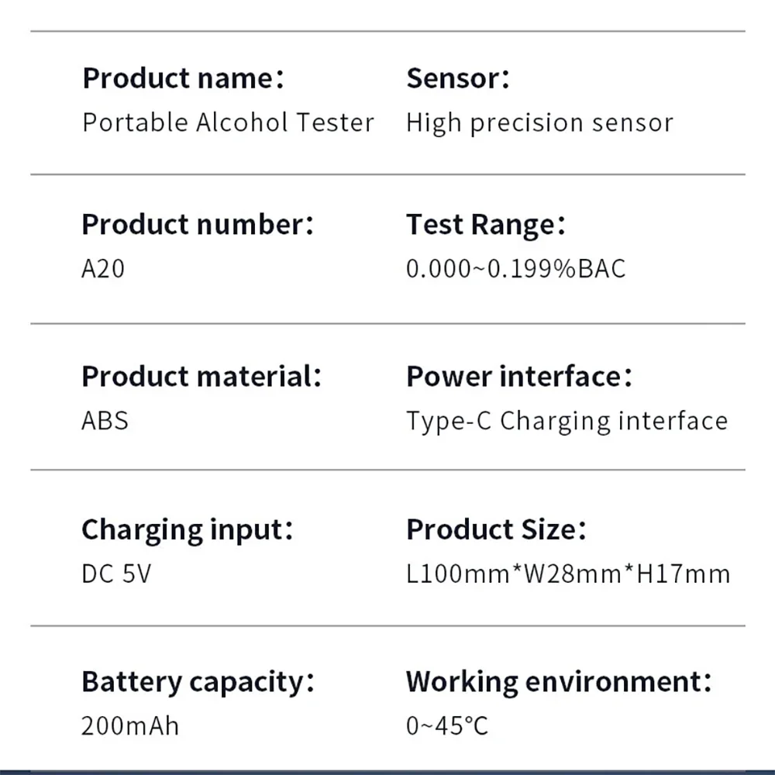Image resolution: width=775 pixels, height=775 pixels.
Task: Click the '0.000~0.199%BAC' range value
Action: pyautogui.click(x=515, y=269)
